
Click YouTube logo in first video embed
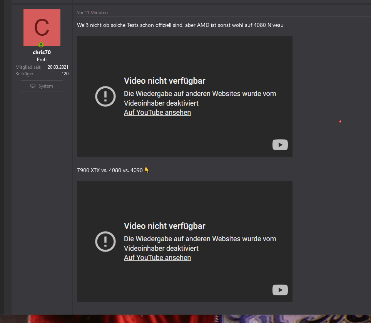(x=280, y=145)
